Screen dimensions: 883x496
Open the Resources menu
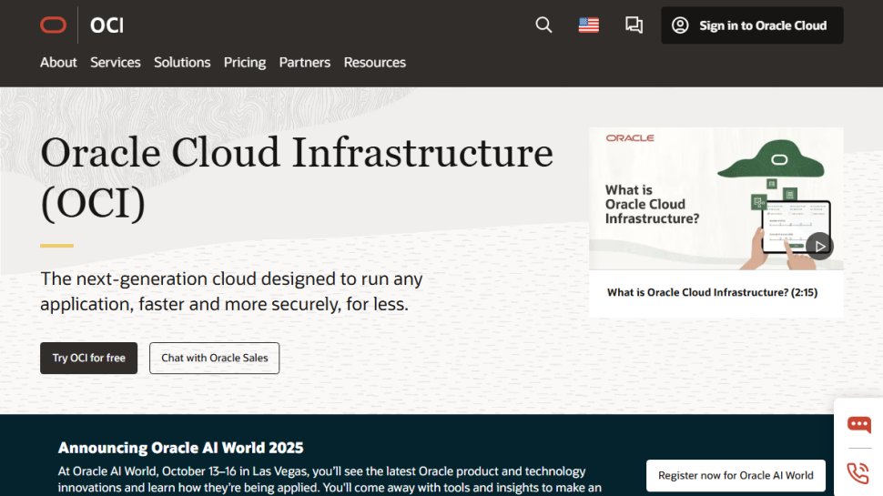tap(374, 63)
